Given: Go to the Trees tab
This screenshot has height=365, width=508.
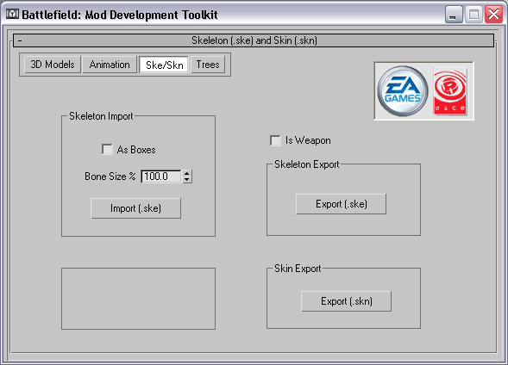Looking at the screenshot, I should [208, 65].
